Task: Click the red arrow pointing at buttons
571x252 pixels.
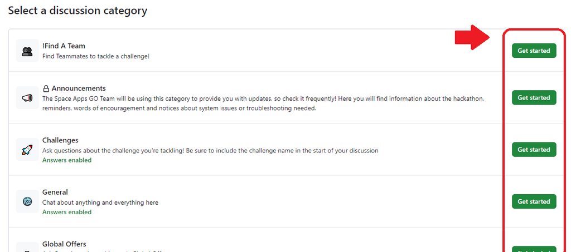Action: (x=472, y=38)
